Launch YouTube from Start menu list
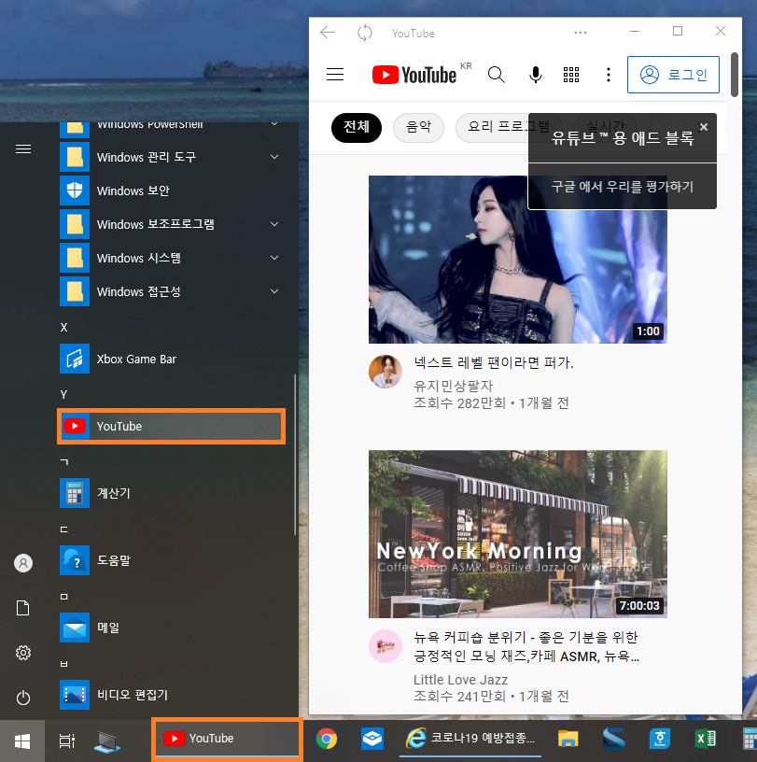Image resolution: width=757 pixels, height=762 pixels. tap(171, 426)
